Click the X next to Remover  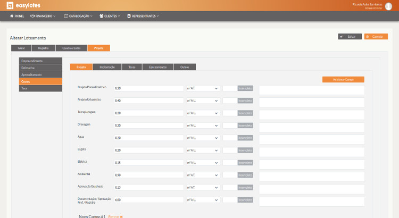(121, 217)
